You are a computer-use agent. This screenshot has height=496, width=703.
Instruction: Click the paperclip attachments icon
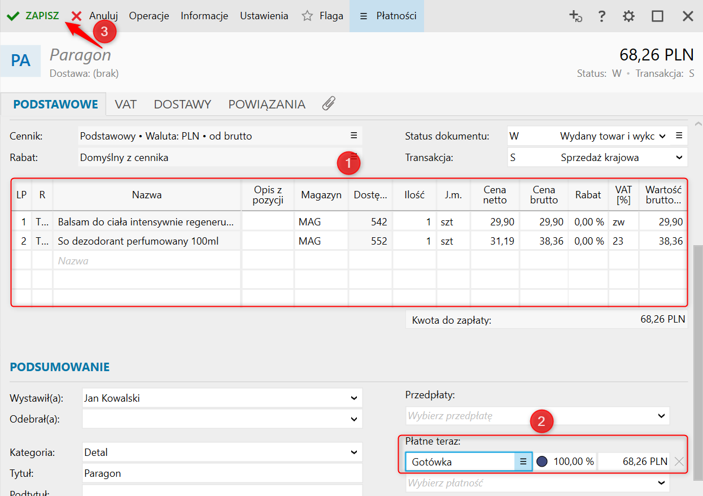tap(329, 104)
